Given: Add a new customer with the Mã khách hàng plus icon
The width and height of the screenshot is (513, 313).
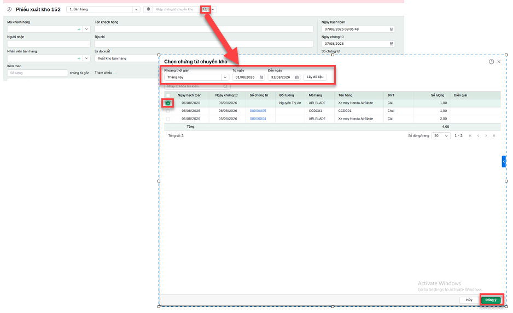Looking at the screenshot, I should tap(79, 29).
